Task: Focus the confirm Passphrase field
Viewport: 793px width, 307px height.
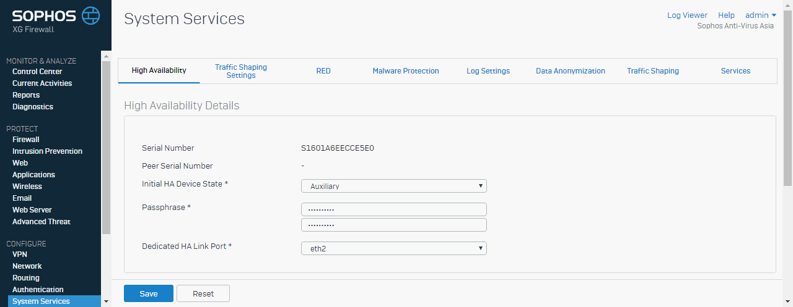Action: coord(394,225)
